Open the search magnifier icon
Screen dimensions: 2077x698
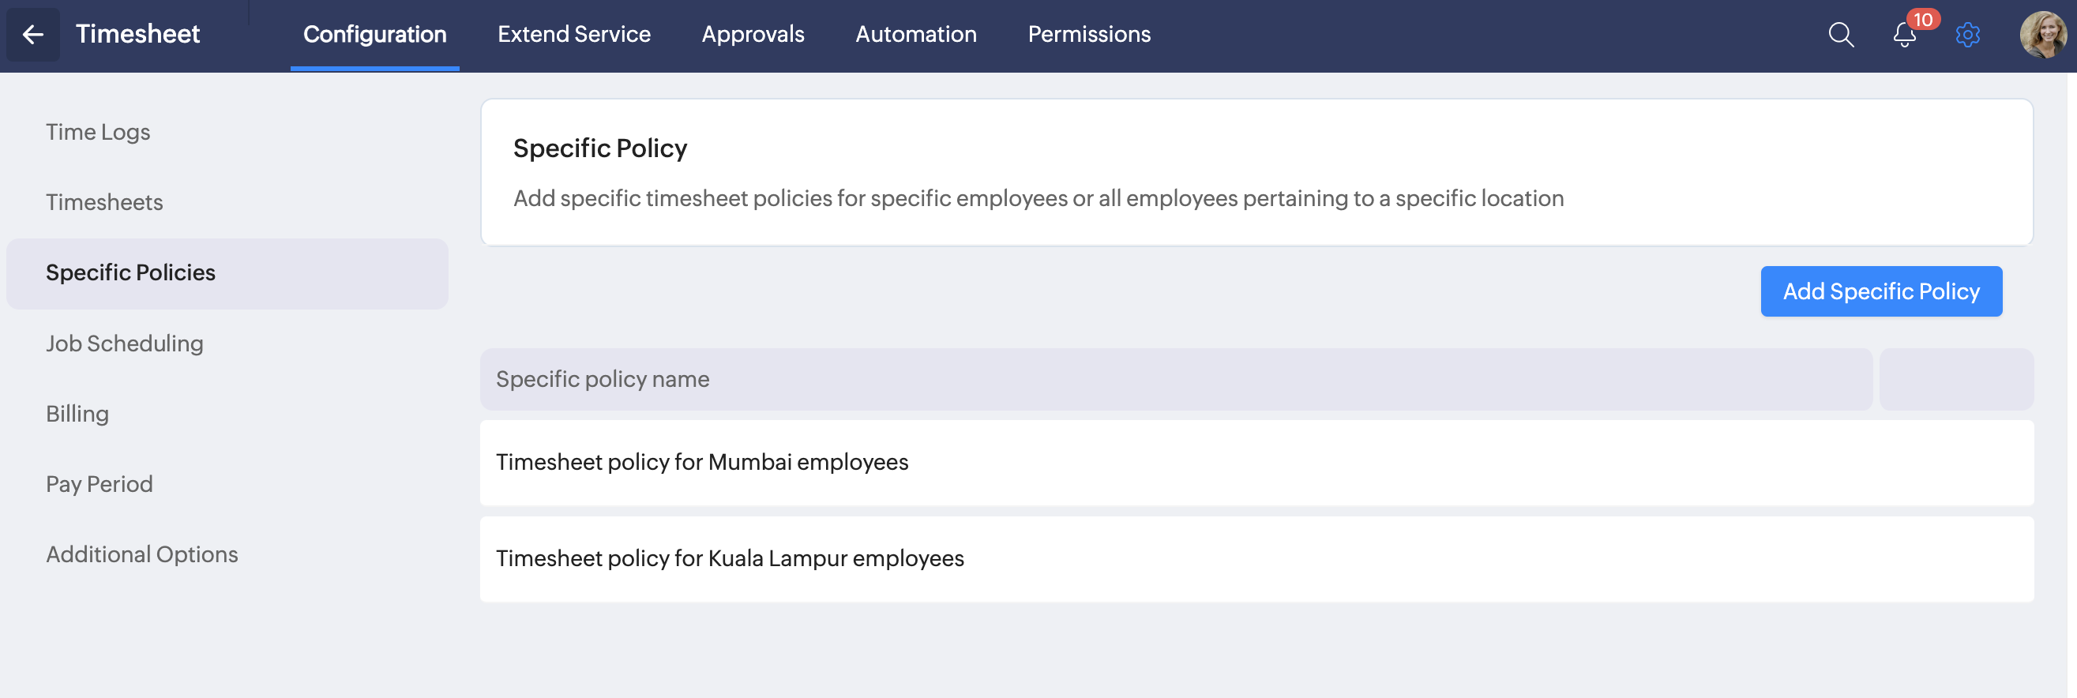coord(1840,35)
